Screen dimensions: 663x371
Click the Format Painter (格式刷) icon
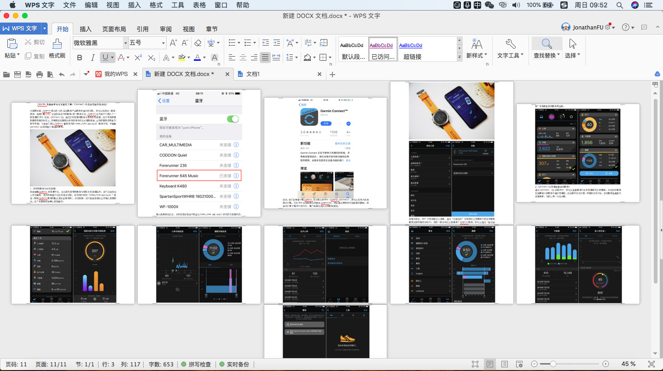point(57,44)
